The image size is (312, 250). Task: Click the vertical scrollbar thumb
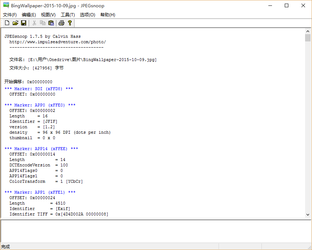click(x=308, y=38)
